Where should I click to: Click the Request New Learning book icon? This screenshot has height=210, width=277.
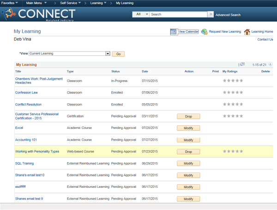pos(204,32)
